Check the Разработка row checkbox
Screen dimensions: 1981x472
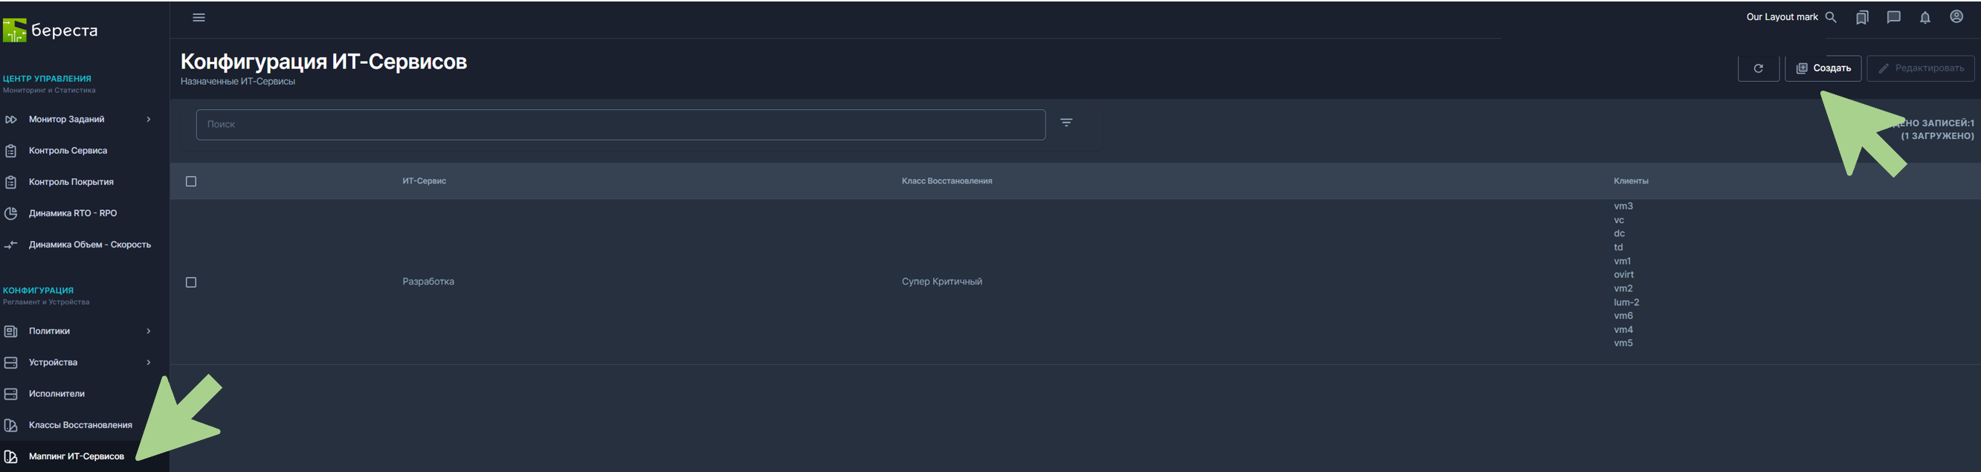[192, 282]
